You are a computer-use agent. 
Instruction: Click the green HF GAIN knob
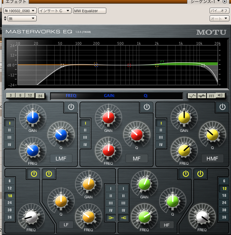click(x=144, y=184)
